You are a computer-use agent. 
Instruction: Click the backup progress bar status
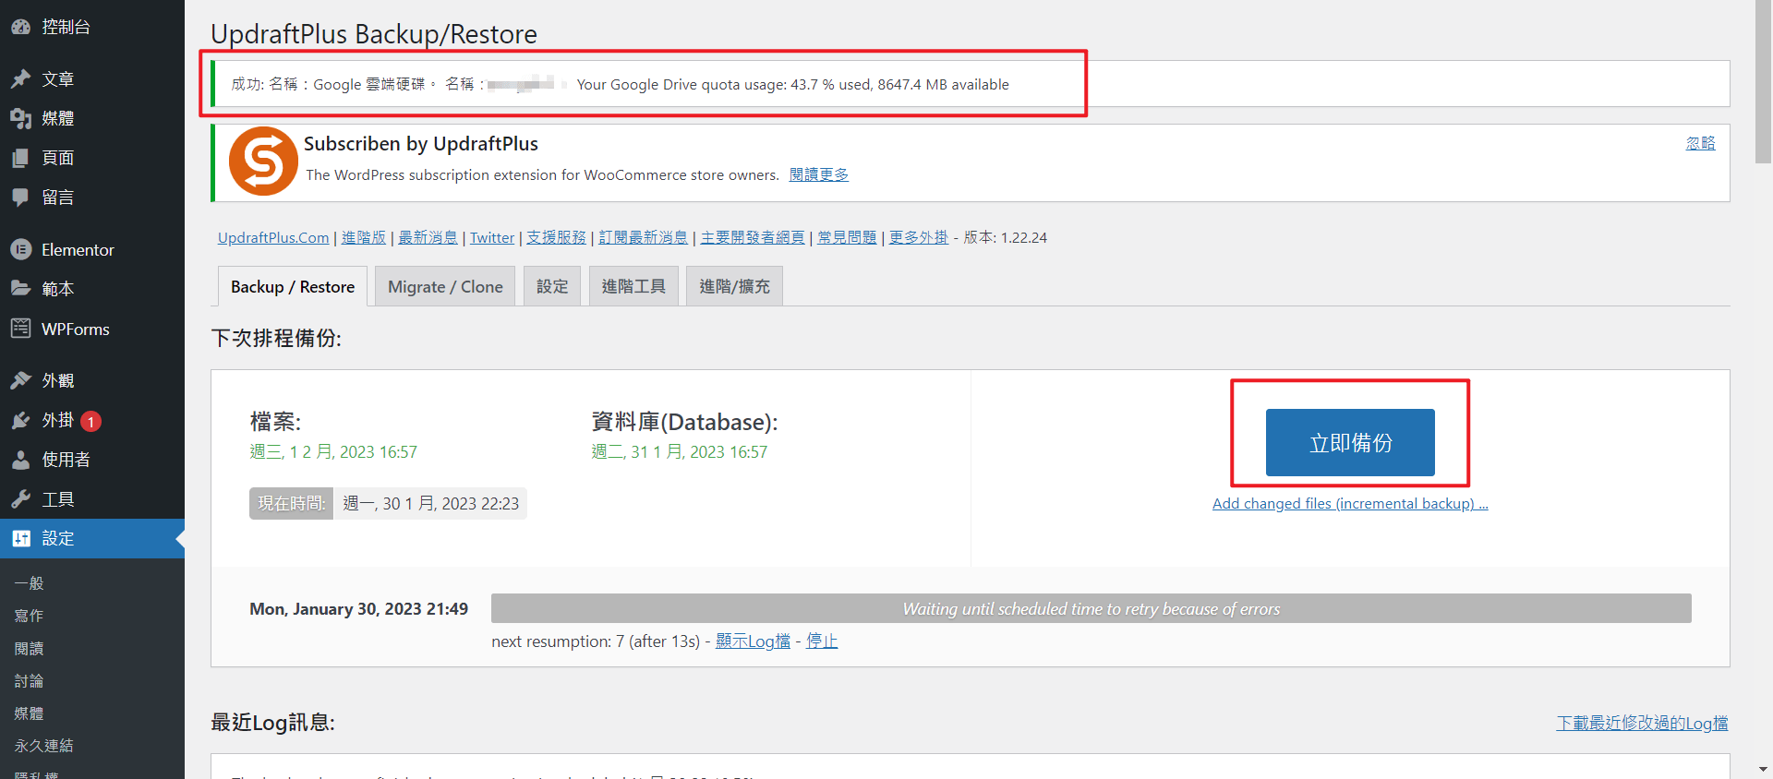click(x=1091, y=608)
